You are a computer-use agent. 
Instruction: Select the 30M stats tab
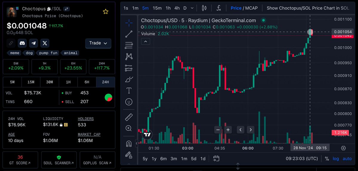click(x=50, y=82)
